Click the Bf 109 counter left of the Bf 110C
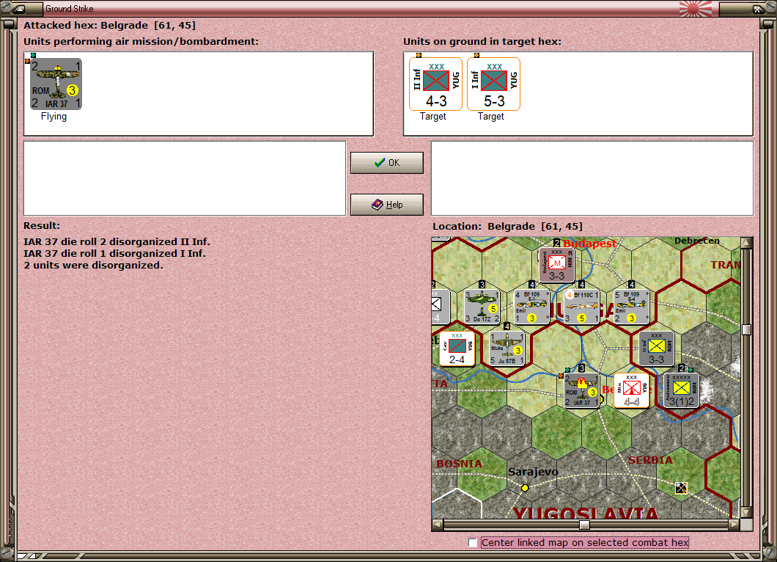 point(531,307)
